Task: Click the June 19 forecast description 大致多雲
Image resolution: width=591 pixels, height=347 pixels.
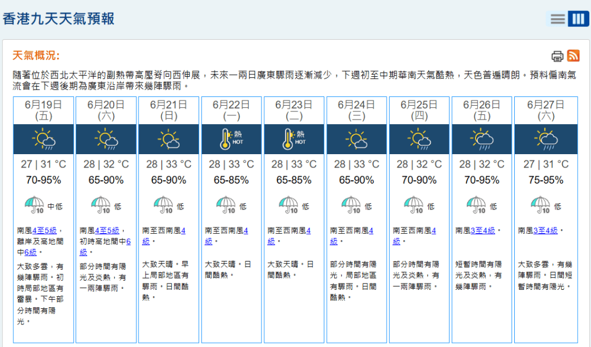Action: click(x=41, y=293)
